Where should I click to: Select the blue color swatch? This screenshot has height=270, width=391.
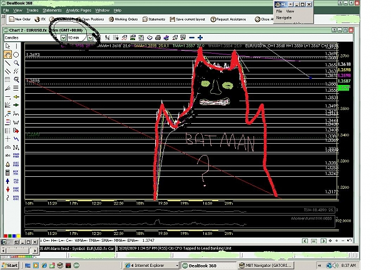pyautogui.click(x=14, y=236)
